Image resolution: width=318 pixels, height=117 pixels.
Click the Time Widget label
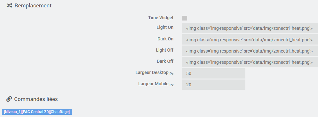point(161,18)
